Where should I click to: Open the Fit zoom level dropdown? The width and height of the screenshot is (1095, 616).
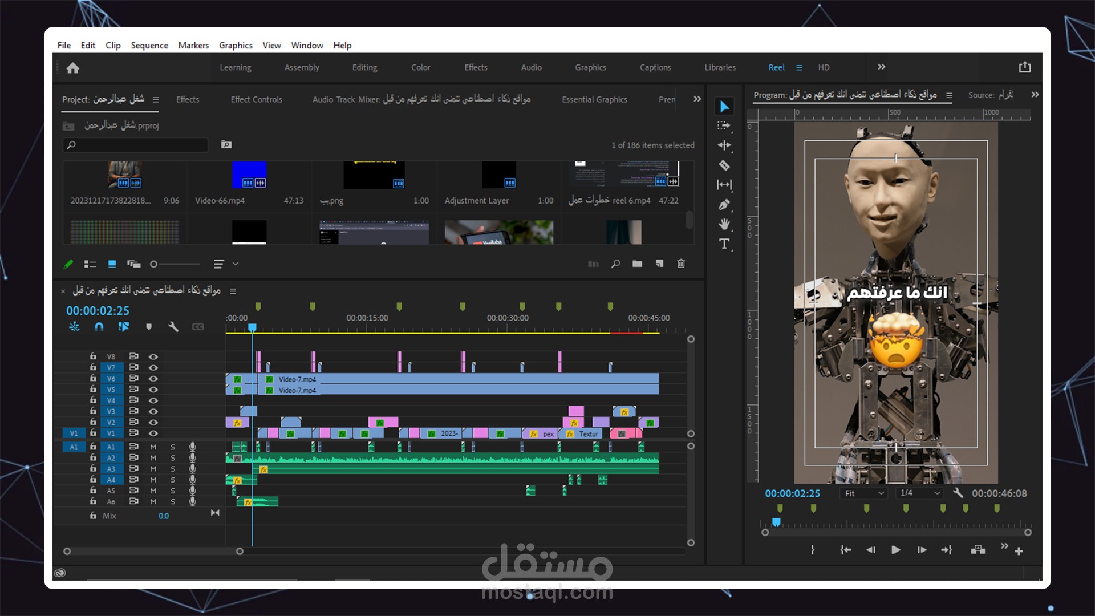coord(864,493)
